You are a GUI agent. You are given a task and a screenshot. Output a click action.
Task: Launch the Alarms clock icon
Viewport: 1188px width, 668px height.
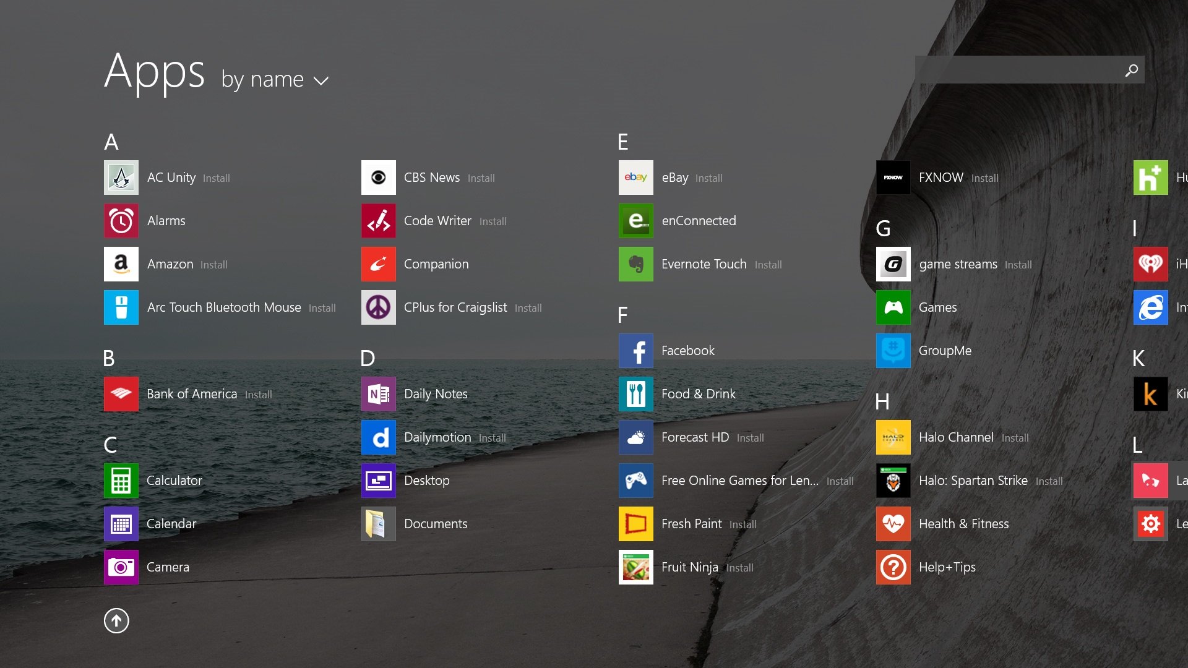pos(121,221)
